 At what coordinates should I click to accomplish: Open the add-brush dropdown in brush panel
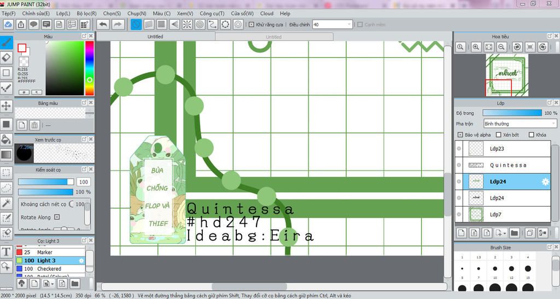(53, 284)
